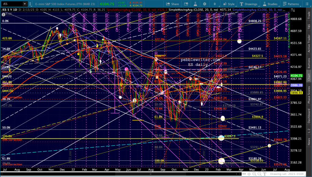312x177 pixels.
Task: Open the Share menu
Action: pyautogui.click(x=172, y=4)
